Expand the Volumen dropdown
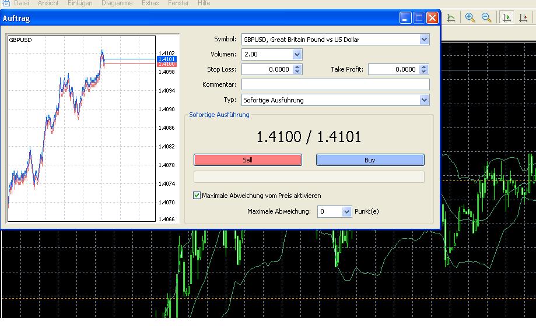536x326 pixels. [297, 55]
